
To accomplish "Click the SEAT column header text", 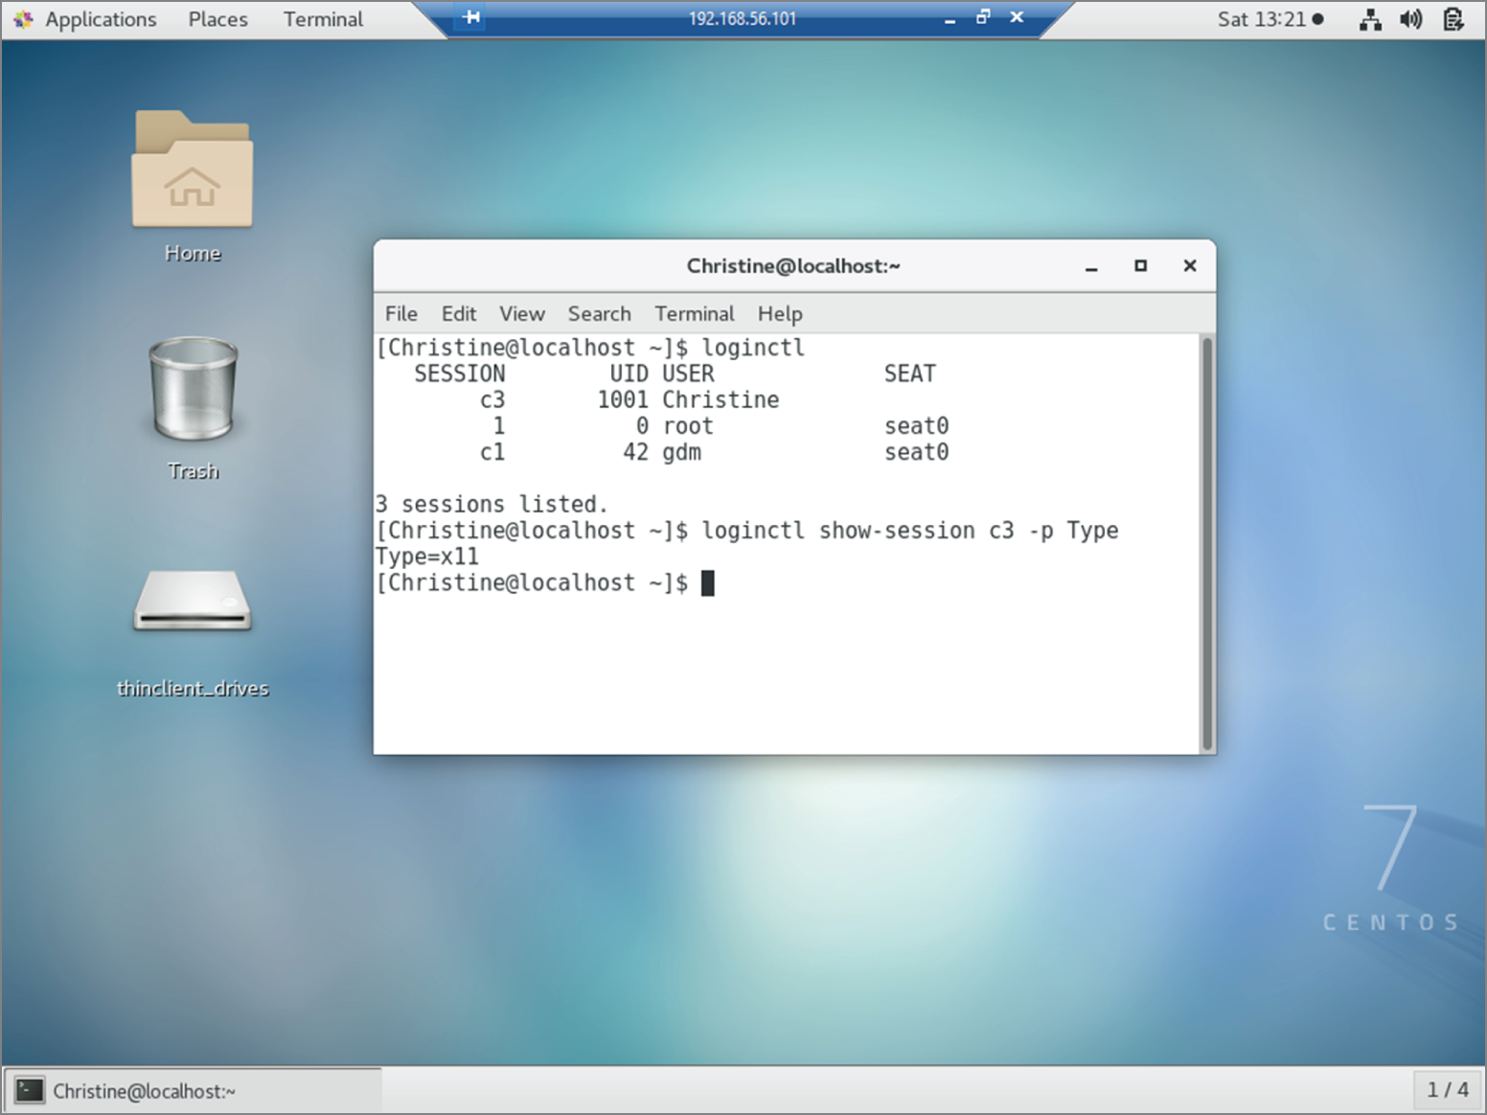I will point(910,374).
